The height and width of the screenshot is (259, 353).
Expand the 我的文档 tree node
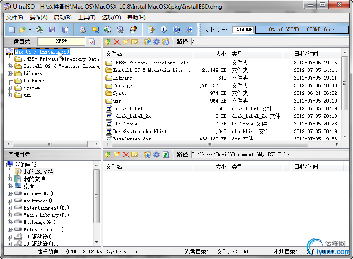9,179
